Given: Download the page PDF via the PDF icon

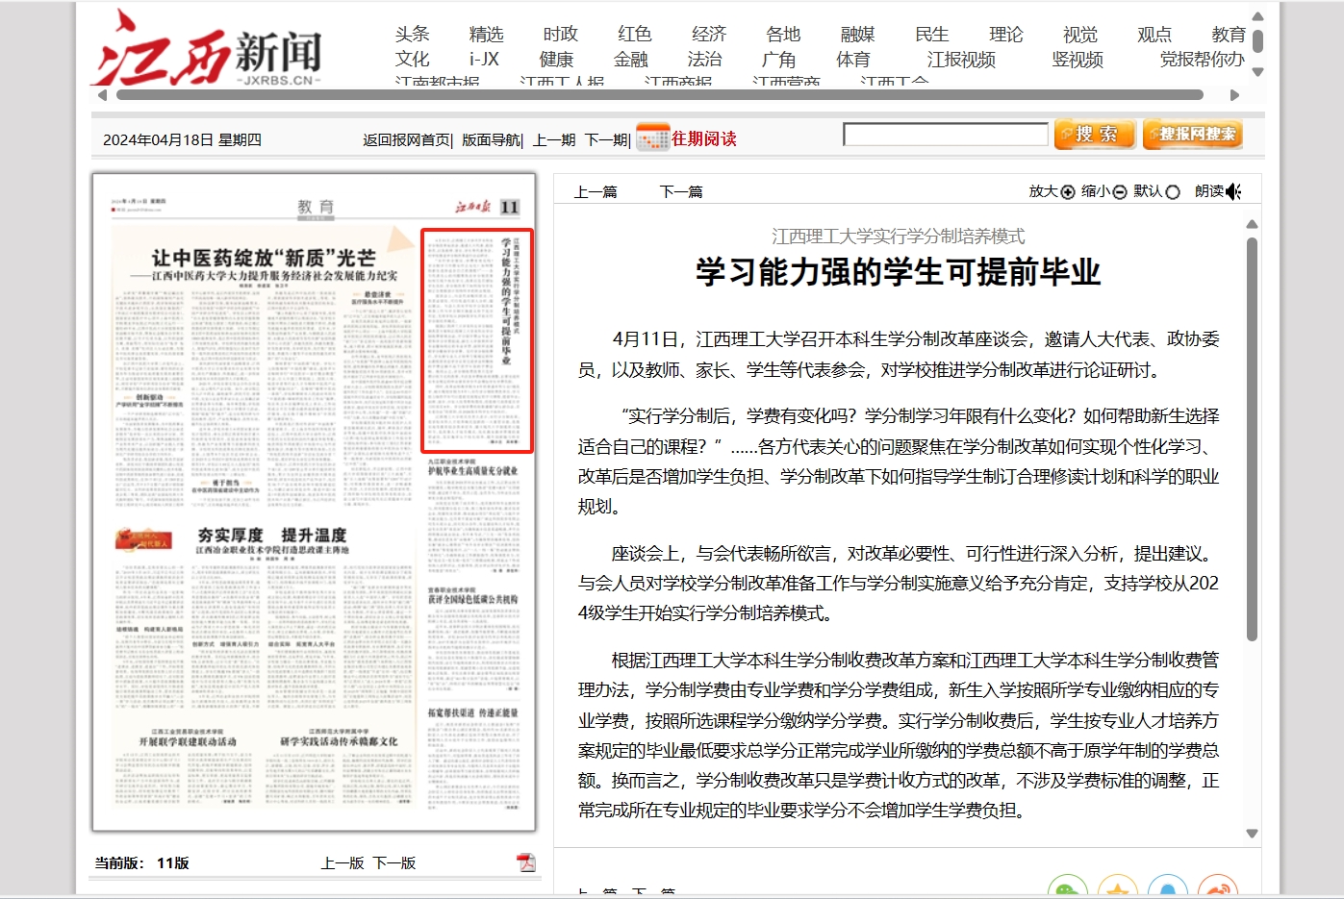Looking at the screenshot, I should coord(526,862).
